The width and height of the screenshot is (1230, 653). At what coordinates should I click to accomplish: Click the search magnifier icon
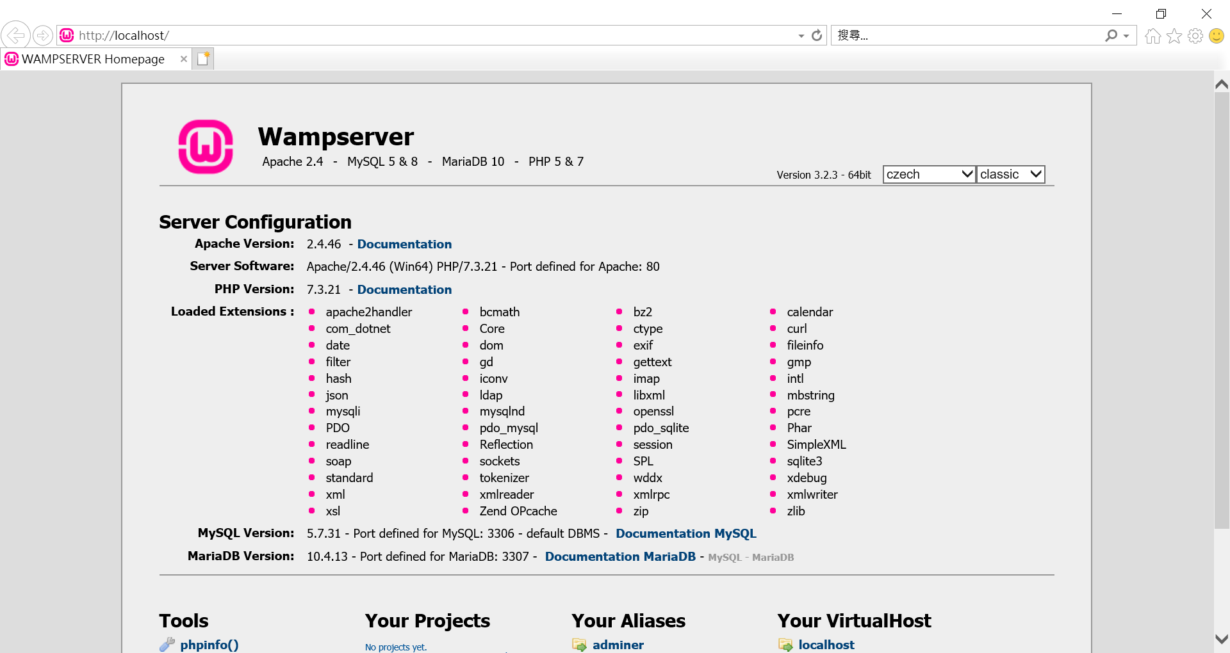(1111, 35)
